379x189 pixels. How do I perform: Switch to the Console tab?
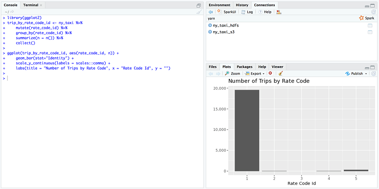pos(10,5)
